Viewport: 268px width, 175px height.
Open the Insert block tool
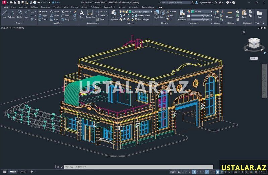(156, 14)
